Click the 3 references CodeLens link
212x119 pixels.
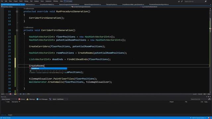pyautogui.click(x=29, y=9)
